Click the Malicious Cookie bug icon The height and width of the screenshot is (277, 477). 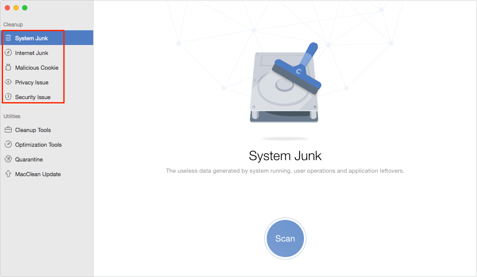8,68
